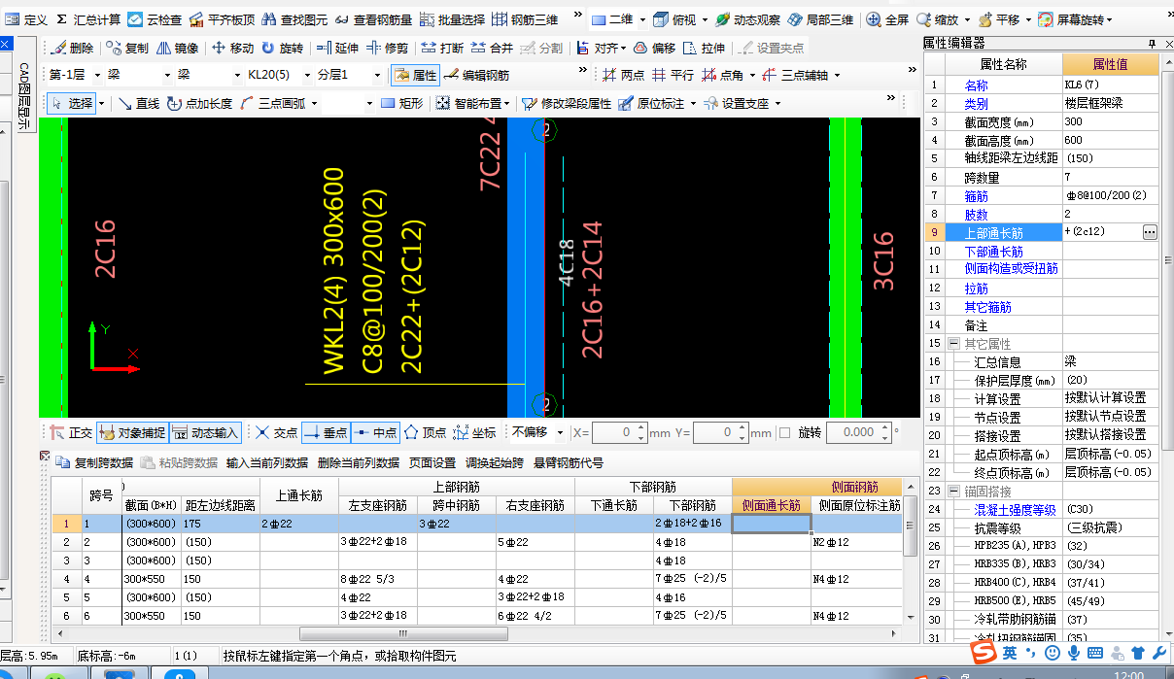Toggle the 属性 properties panel button
This screenshot has width=1174, height=679.
[x=415, y=75]
